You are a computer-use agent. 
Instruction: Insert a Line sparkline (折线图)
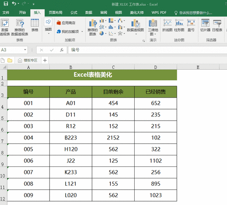(167, 25)
